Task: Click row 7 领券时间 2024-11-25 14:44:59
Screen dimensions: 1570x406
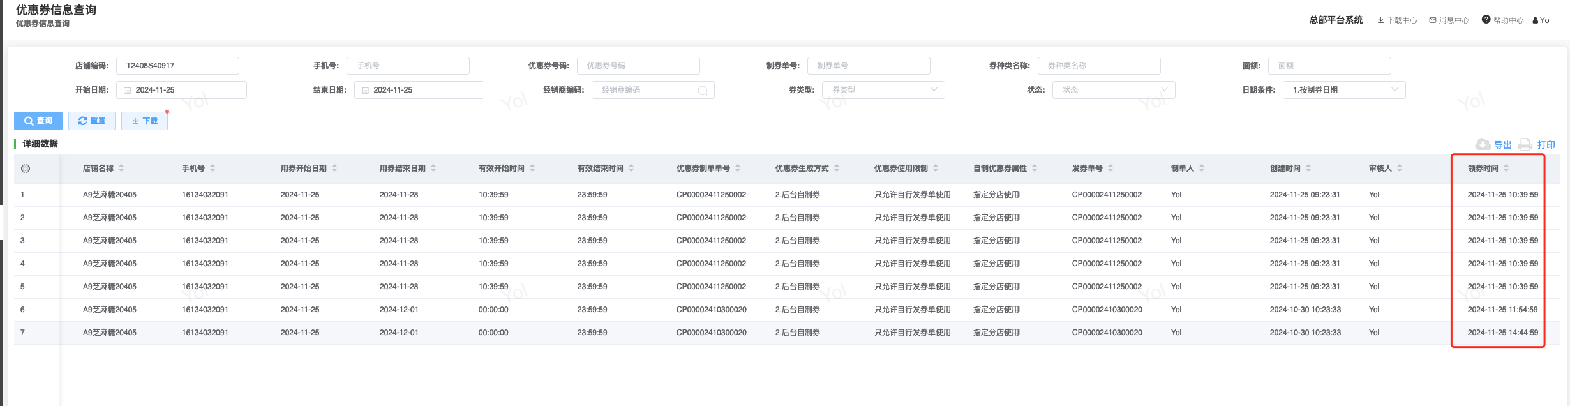Action: [x=1502, y=333]
